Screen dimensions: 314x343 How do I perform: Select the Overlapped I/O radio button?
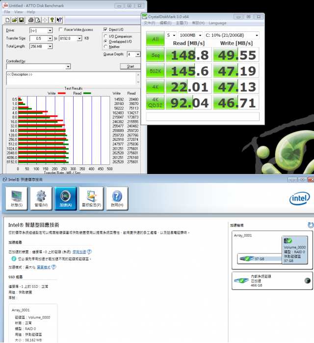[105, 41]
